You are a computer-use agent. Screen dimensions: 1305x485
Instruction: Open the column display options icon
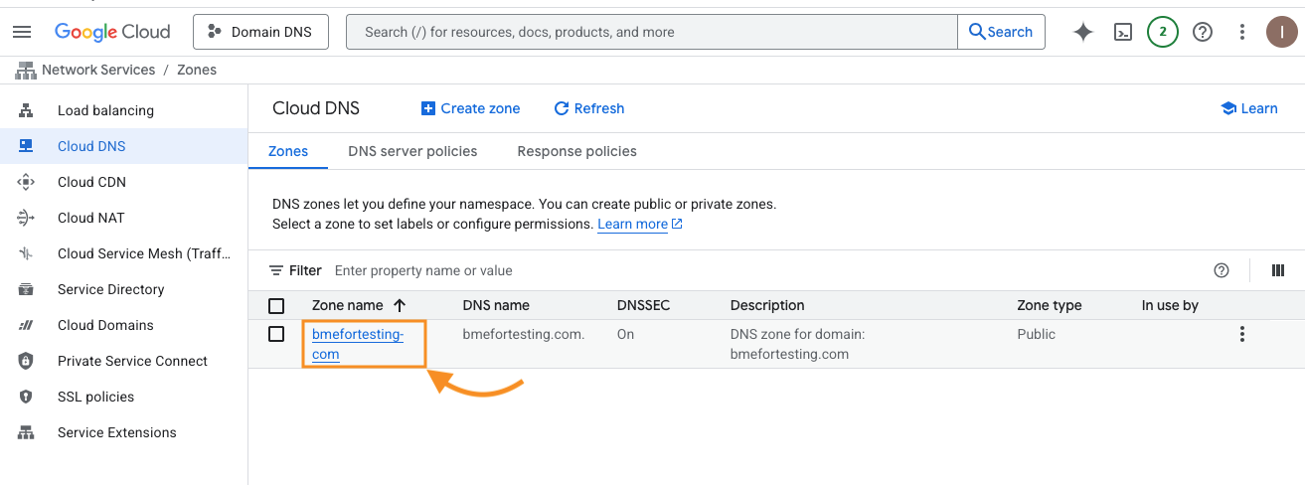tap(1278, 270)
